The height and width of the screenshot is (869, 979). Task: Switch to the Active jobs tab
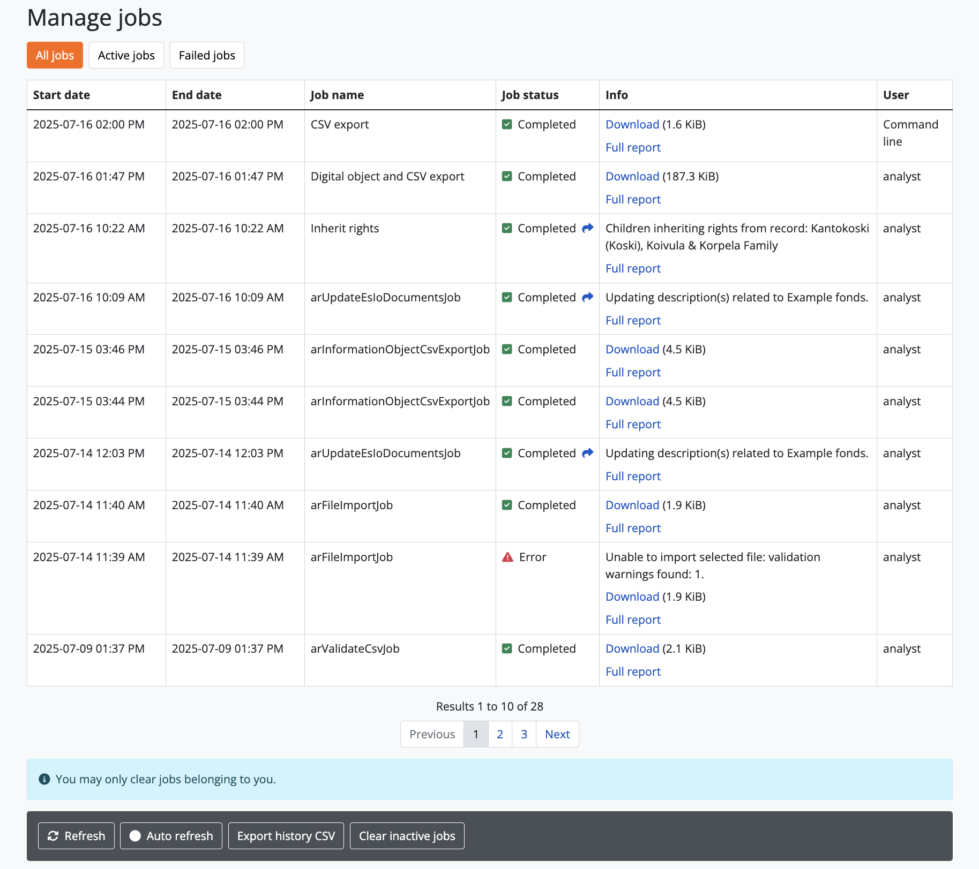[x=126, y=56]
